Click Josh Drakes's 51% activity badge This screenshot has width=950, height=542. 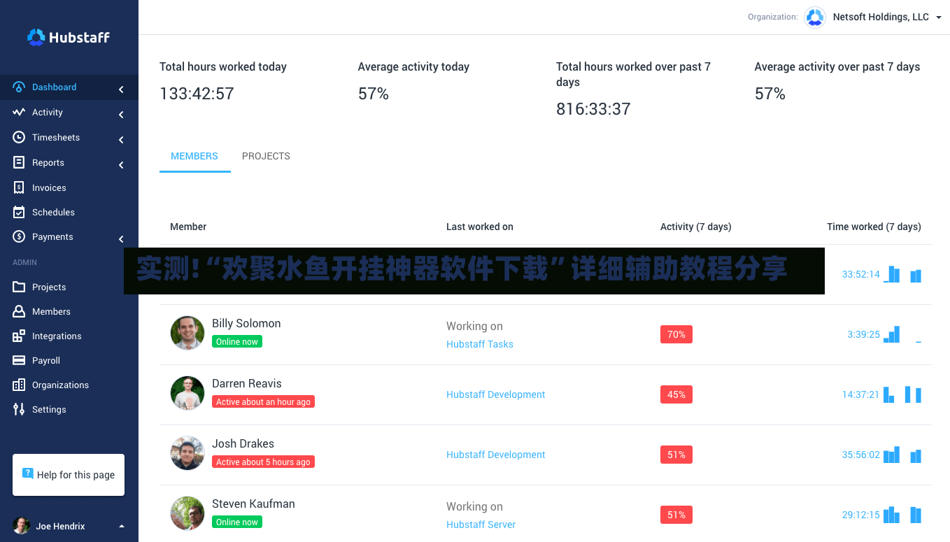click(676, 455)
